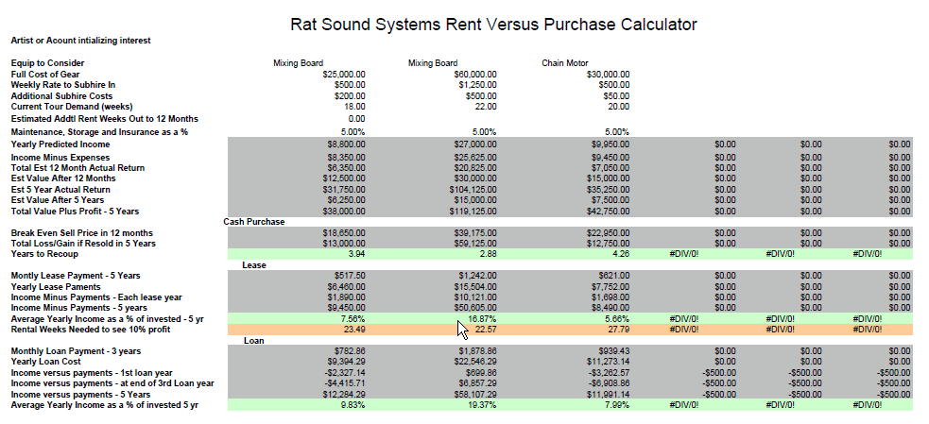Click Montly Lease Payment value $517.50
Image resolution: width=929 pixels, height=424 pixels.
(350, 276)
